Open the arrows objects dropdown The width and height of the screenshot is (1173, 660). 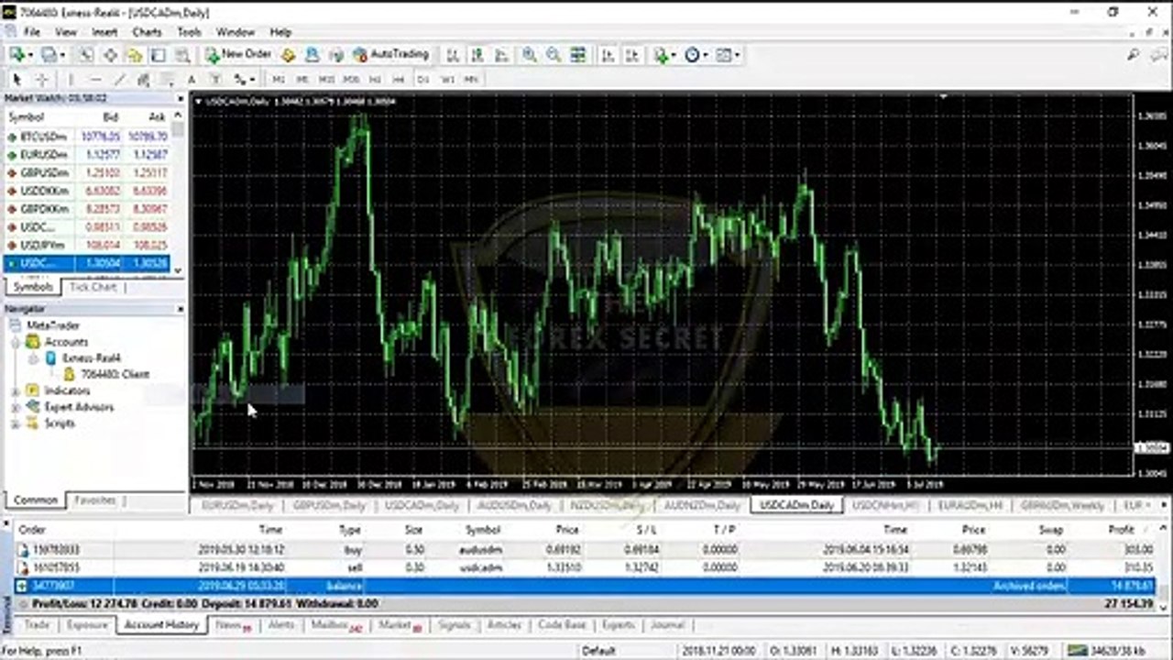coord(244,80)
